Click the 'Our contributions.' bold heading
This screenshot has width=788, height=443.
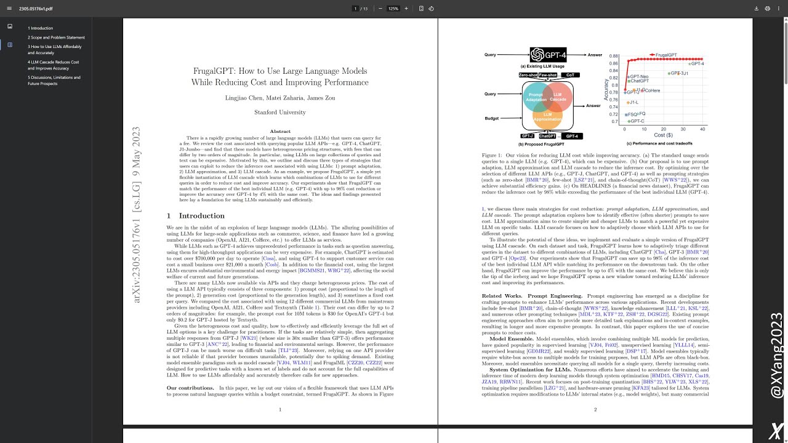(190, 388)
